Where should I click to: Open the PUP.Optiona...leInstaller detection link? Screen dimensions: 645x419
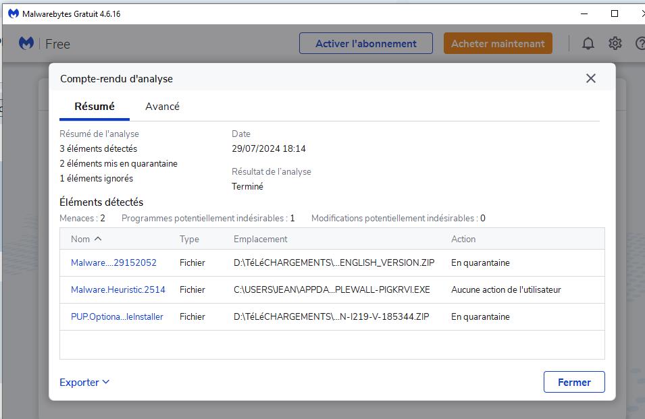[117, 317]
